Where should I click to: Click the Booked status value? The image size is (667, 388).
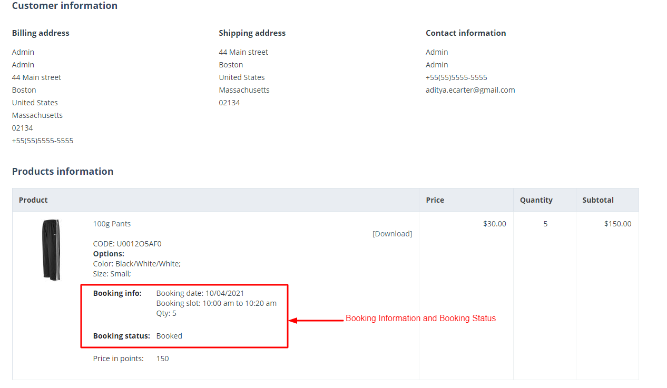[169, 336]
